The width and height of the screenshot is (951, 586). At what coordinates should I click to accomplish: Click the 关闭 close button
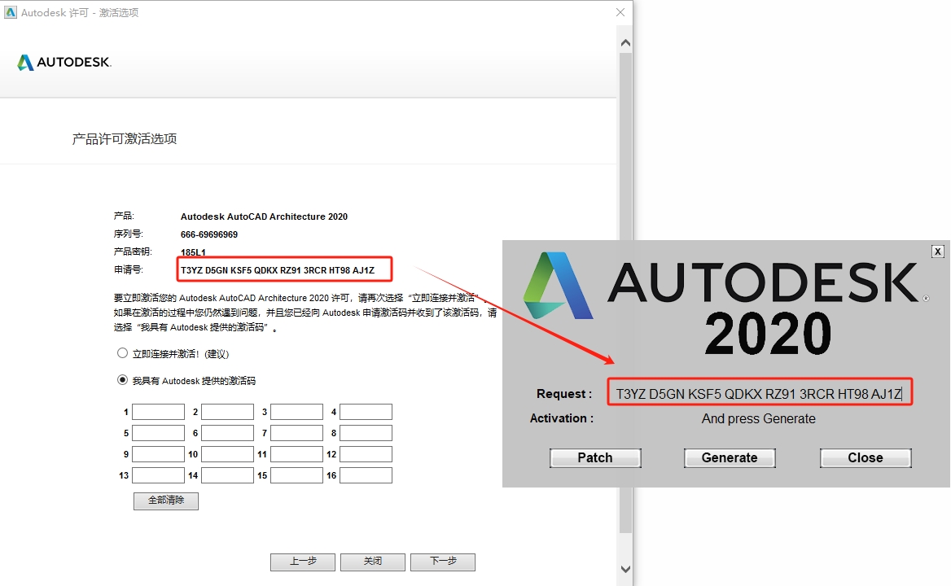[x=372, y=562]
